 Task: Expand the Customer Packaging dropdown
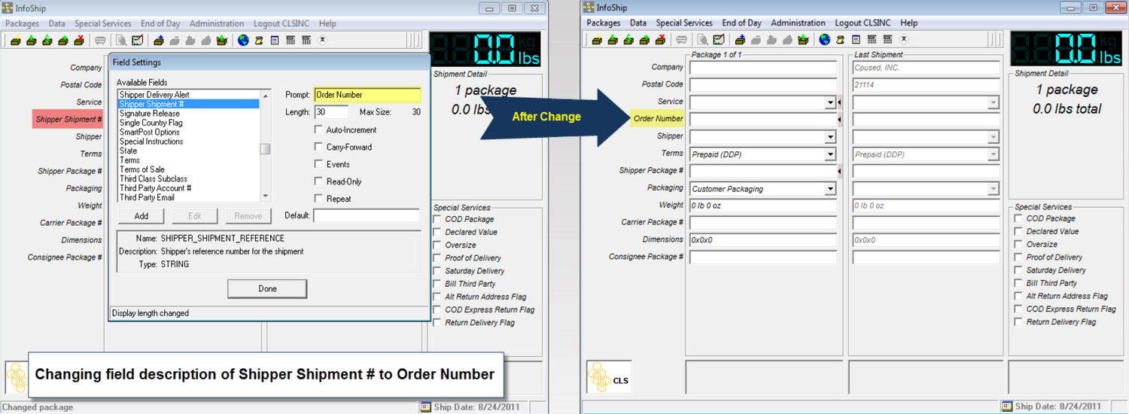830,189
